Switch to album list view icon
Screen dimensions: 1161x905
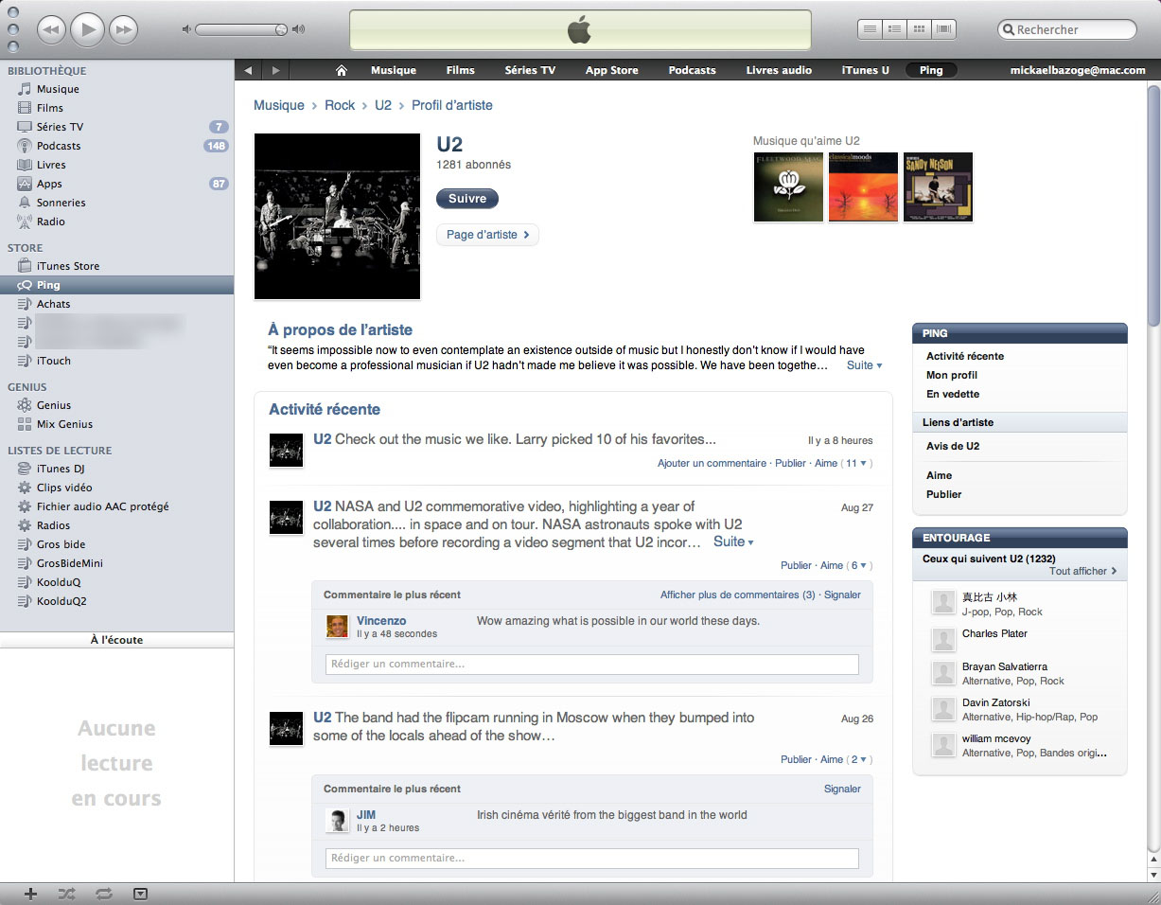tap(894, 29)
